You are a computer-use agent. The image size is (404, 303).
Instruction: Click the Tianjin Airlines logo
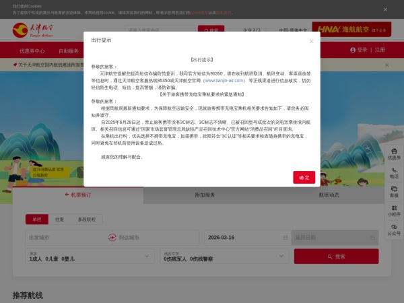tap(36, 30)
